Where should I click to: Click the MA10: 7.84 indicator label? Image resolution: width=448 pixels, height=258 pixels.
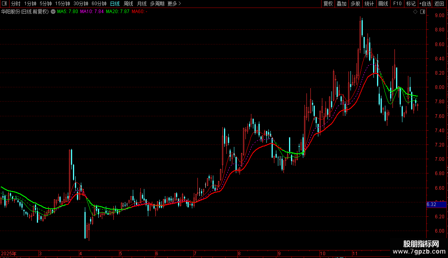coord(92,12)
